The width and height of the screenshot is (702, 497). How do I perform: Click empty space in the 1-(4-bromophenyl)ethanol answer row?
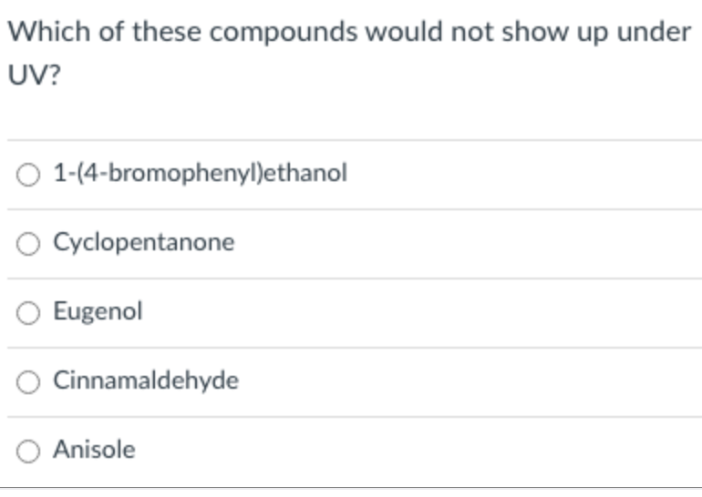click(524, 174)
